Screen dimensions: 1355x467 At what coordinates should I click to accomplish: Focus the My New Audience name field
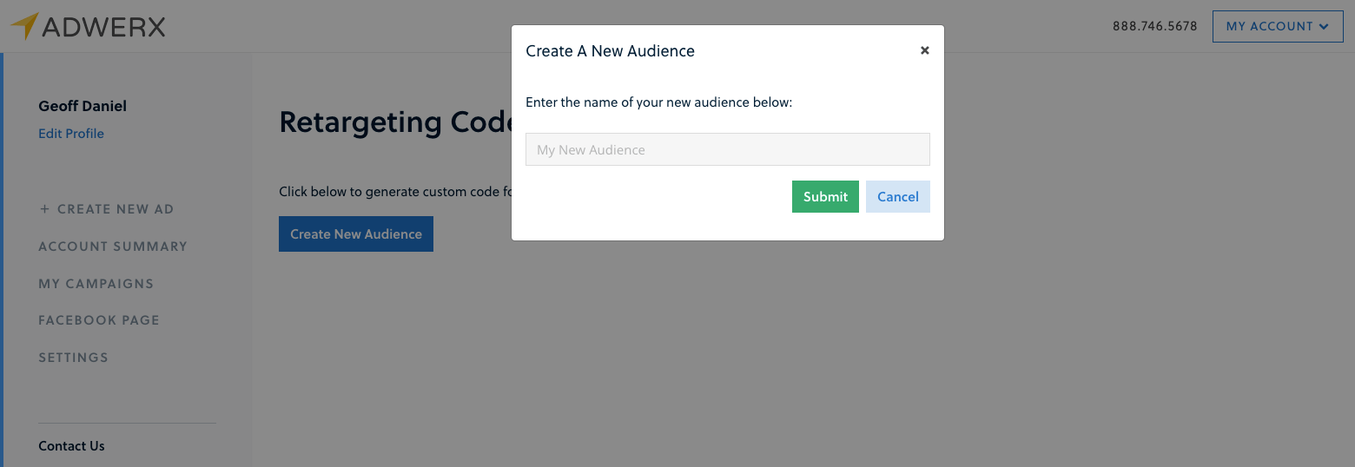tap(727, 149)
